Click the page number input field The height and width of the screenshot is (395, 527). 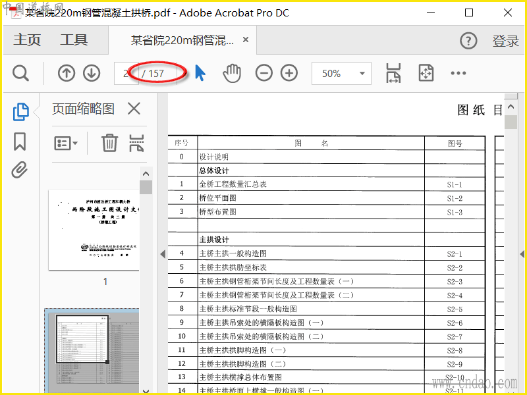pyautogui.click(x=126, y=73)
